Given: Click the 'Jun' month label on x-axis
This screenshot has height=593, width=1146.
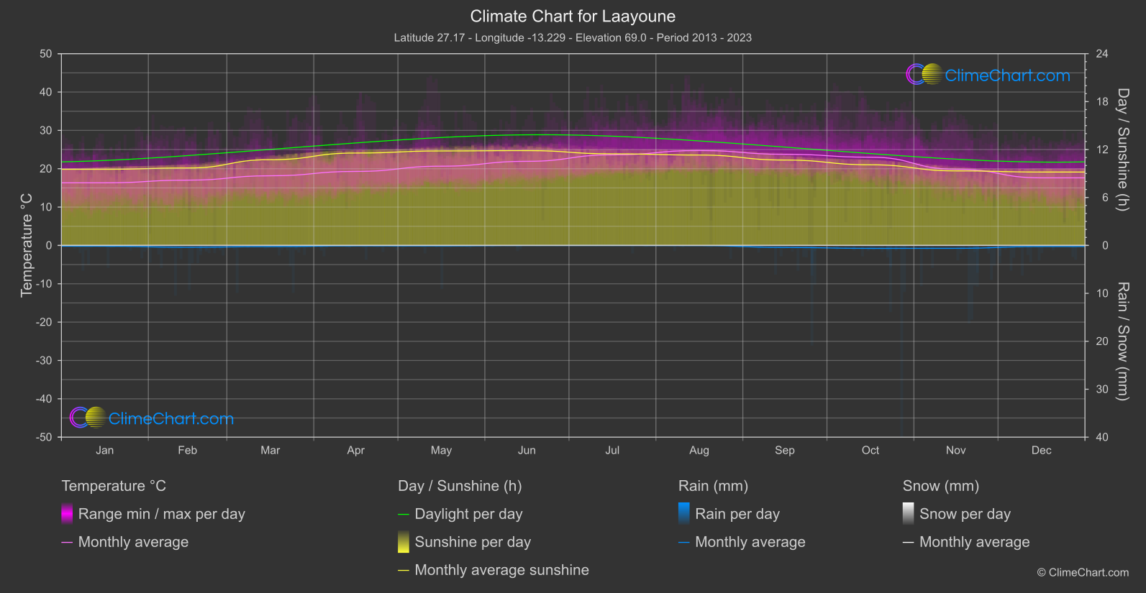Looking at the screenshot, I should 527,450.
